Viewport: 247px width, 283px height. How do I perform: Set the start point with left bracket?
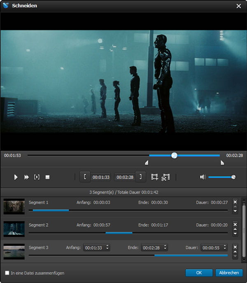coord(85,177)
